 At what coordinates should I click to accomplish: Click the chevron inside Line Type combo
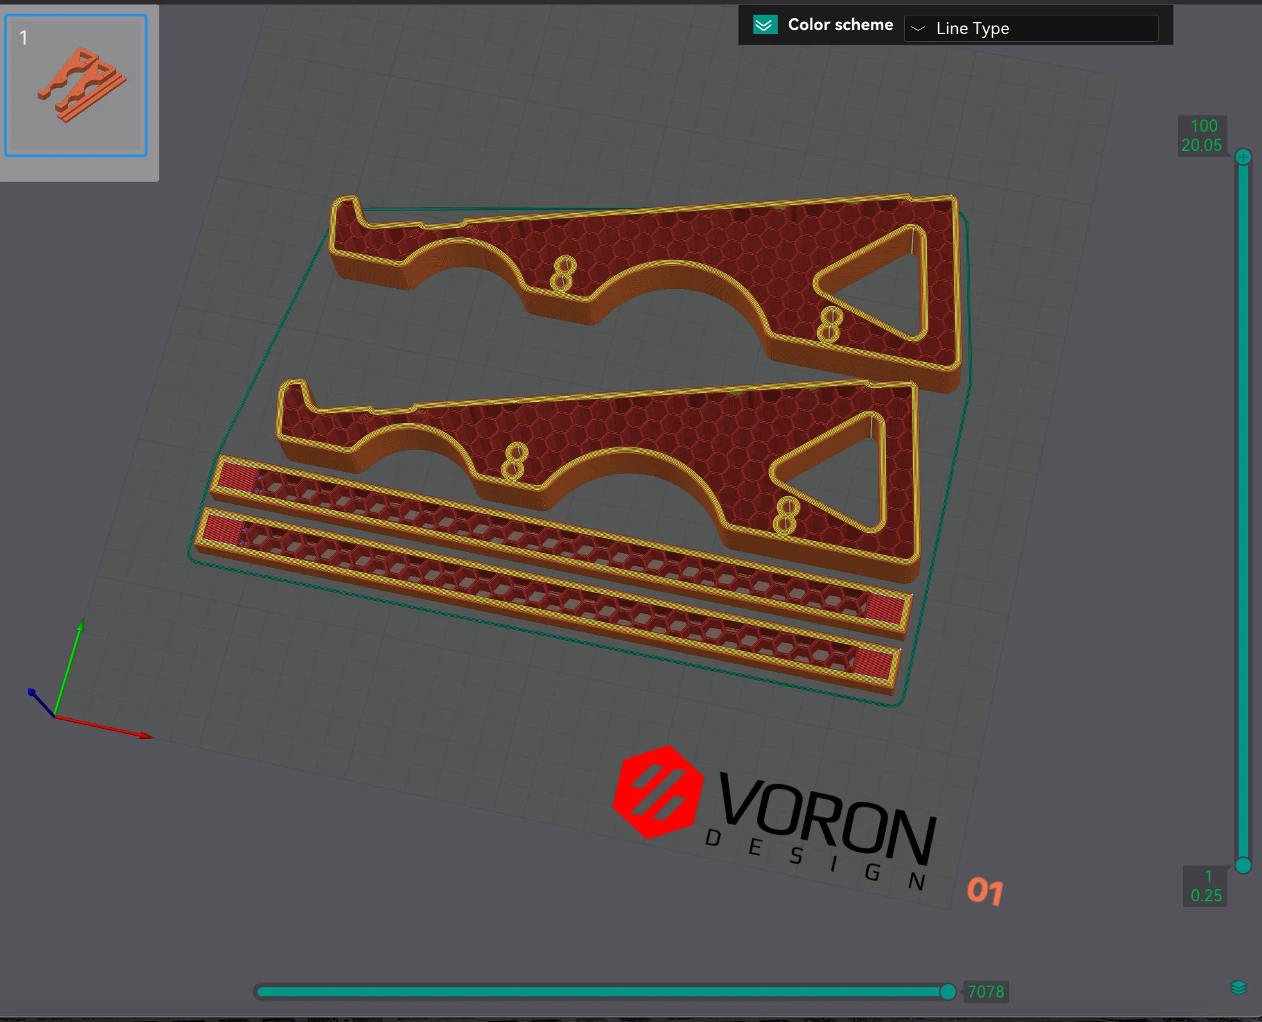pos(918,29)
